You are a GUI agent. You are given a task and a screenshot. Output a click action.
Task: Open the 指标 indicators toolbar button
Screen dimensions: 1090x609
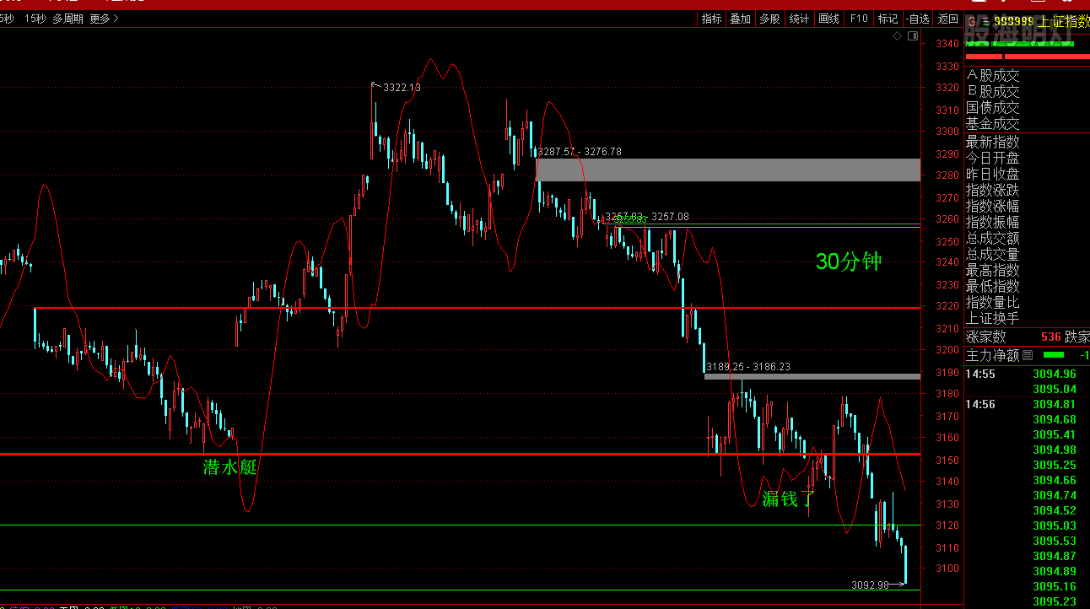pos(712,19)
